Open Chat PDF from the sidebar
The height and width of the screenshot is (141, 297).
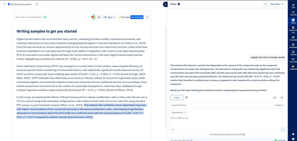pos(293,60)
